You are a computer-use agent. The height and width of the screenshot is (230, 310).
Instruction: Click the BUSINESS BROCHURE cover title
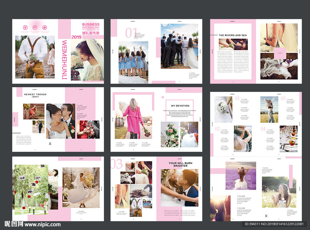point(91,26)
